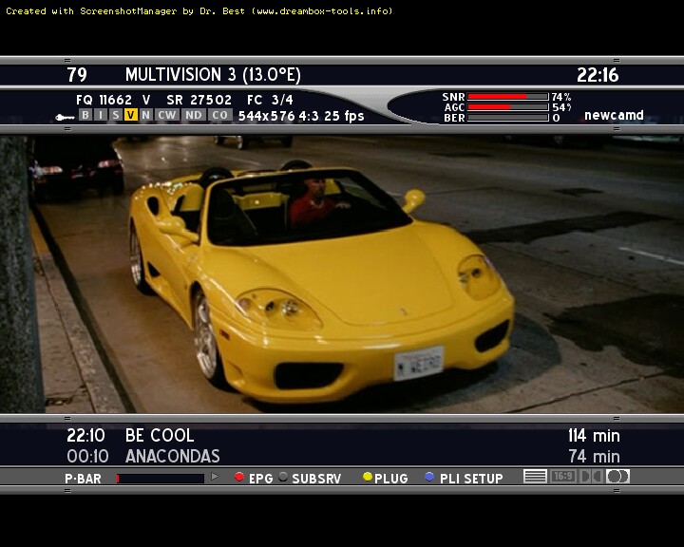
Task: Open the PLUG plugins label
Action: pyautogui.click(x=391, y=479)
